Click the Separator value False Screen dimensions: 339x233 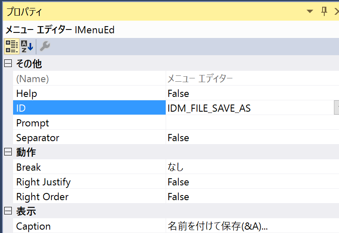178,138
